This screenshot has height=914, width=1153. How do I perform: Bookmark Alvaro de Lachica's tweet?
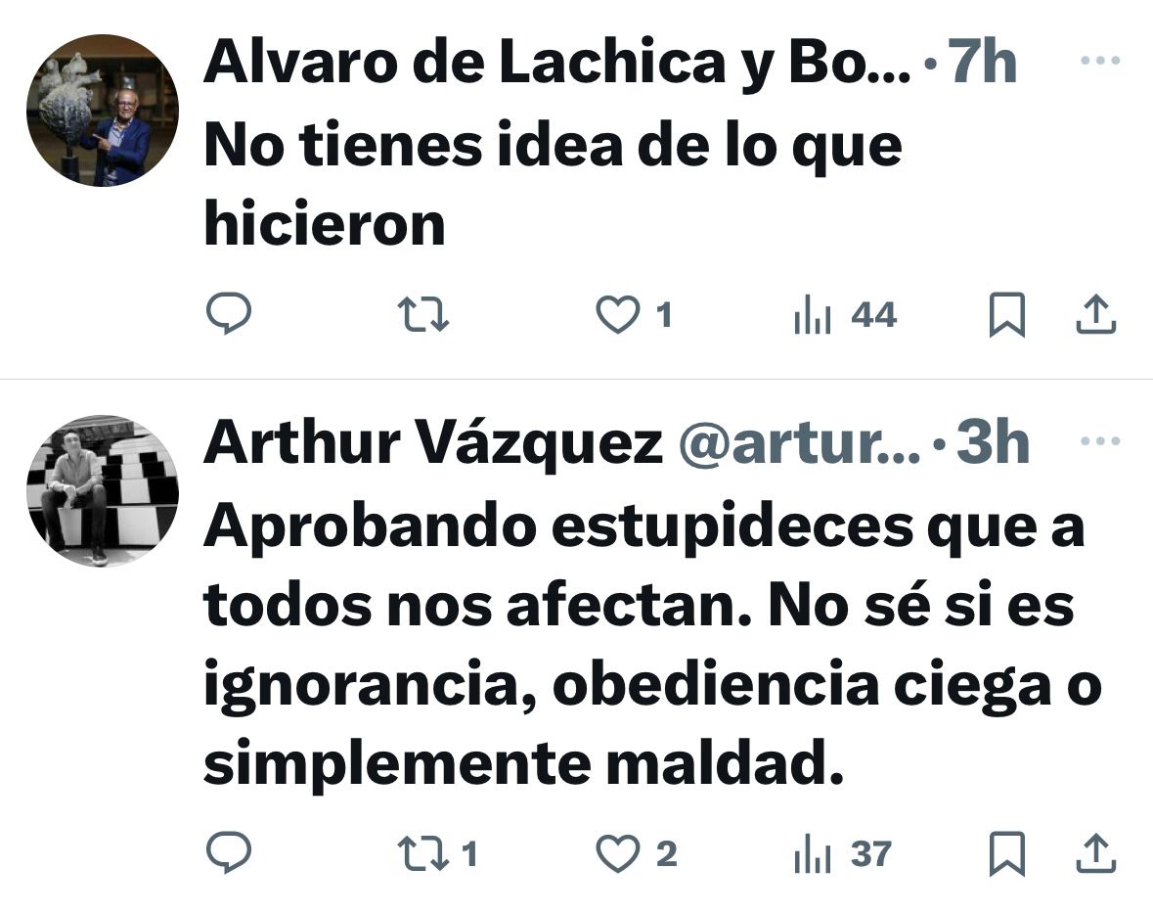point(1006,314)
